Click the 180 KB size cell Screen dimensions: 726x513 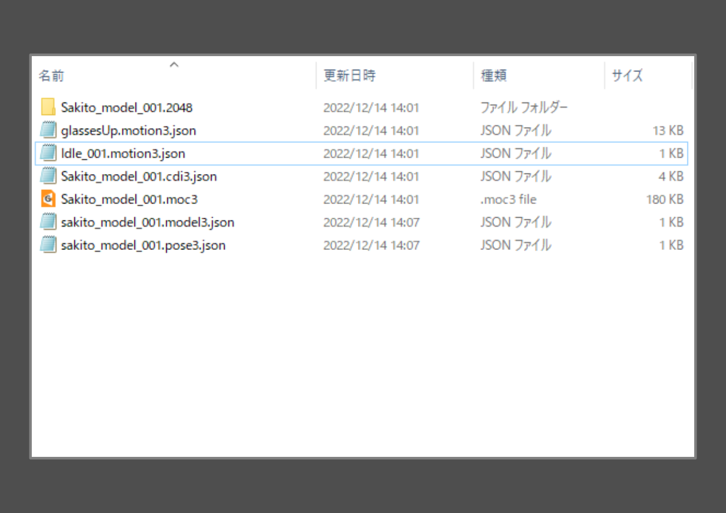665,200
